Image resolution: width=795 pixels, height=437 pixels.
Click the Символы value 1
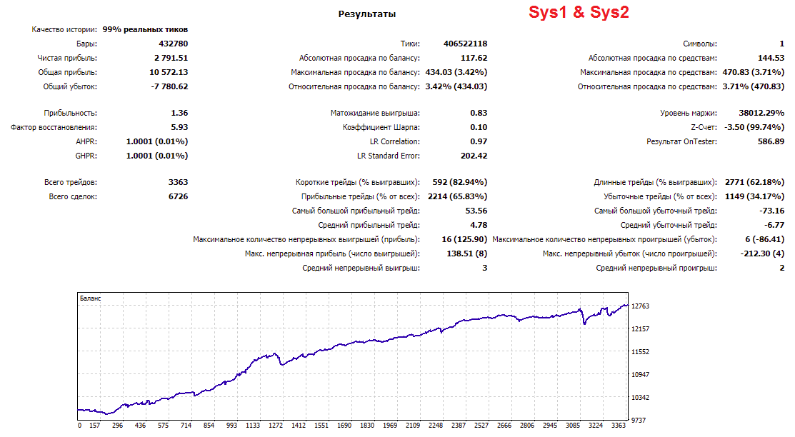click(782, 44)
